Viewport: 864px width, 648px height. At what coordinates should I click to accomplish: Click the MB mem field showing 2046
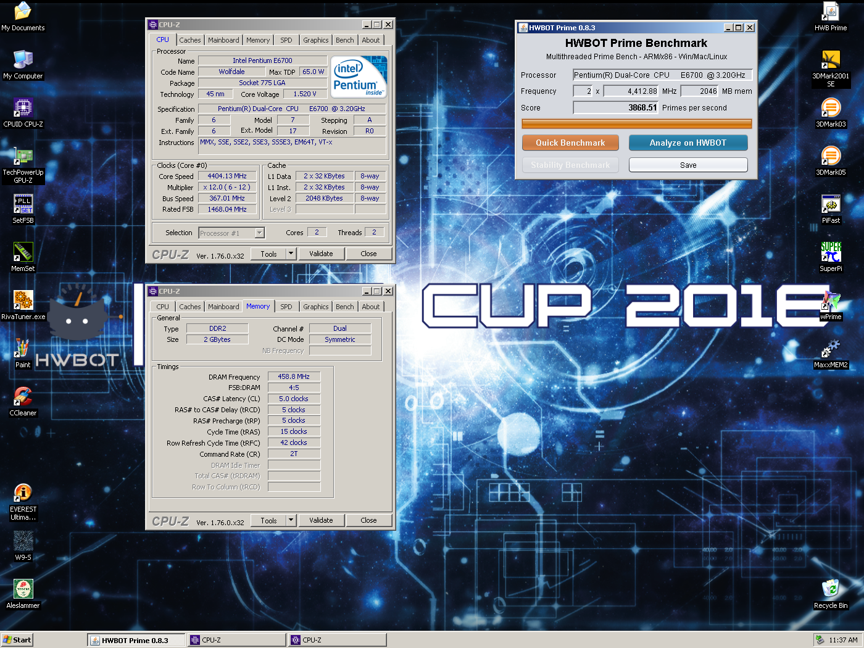pyautogui.click(x=699, y=91)
